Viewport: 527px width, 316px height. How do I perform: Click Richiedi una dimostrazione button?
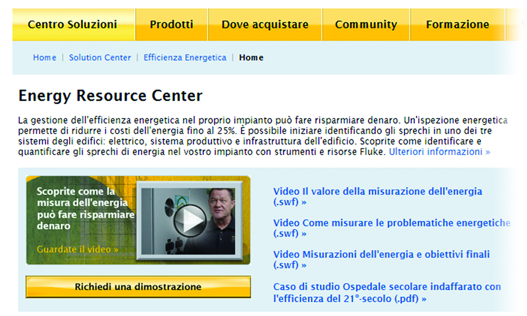[138, 287]
